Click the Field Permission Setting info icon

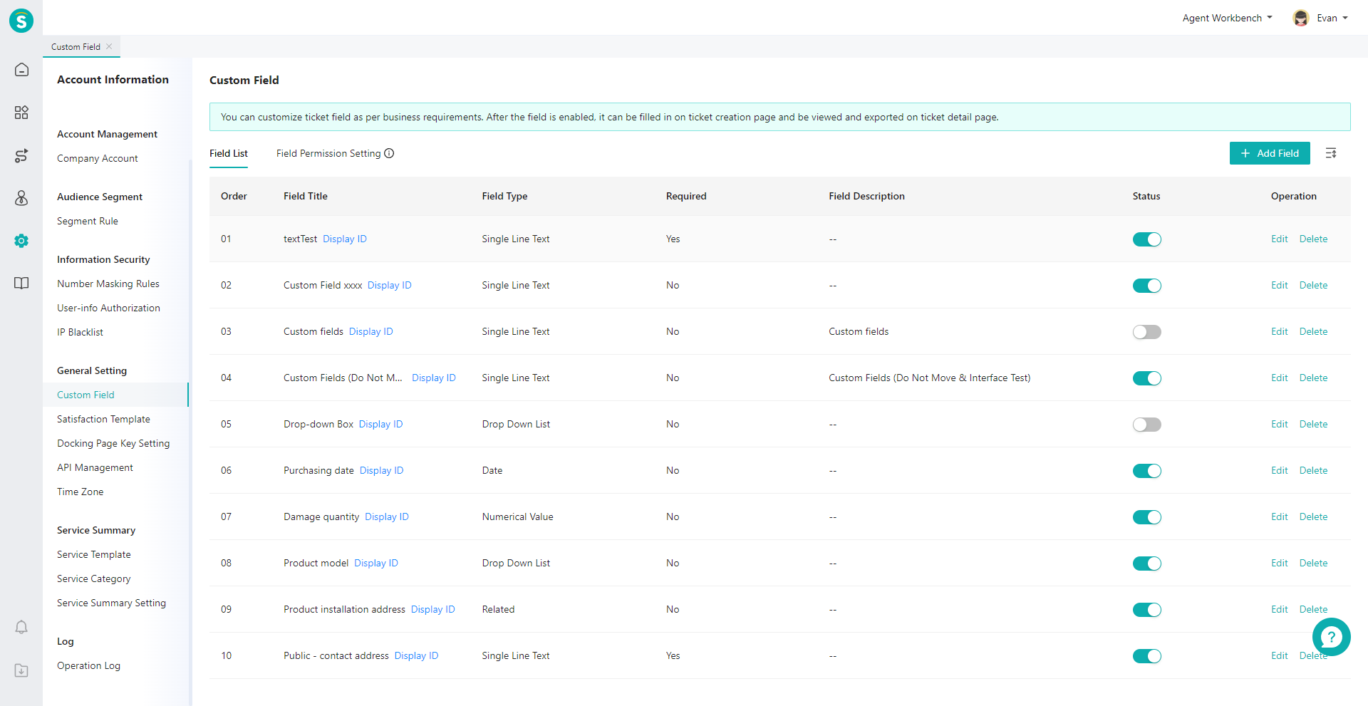(x=389, y=153)
